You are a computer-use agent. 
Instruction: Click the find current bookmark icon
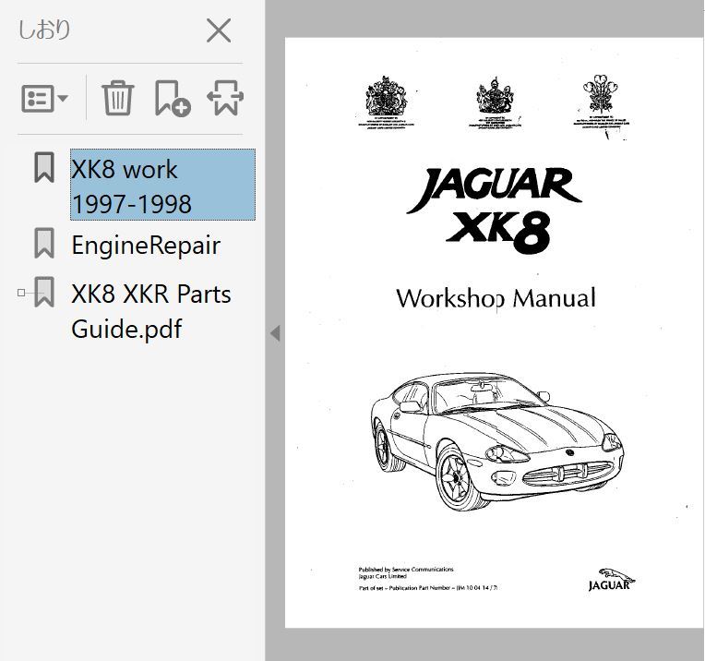pyautogui.click(x=225, y=98)
